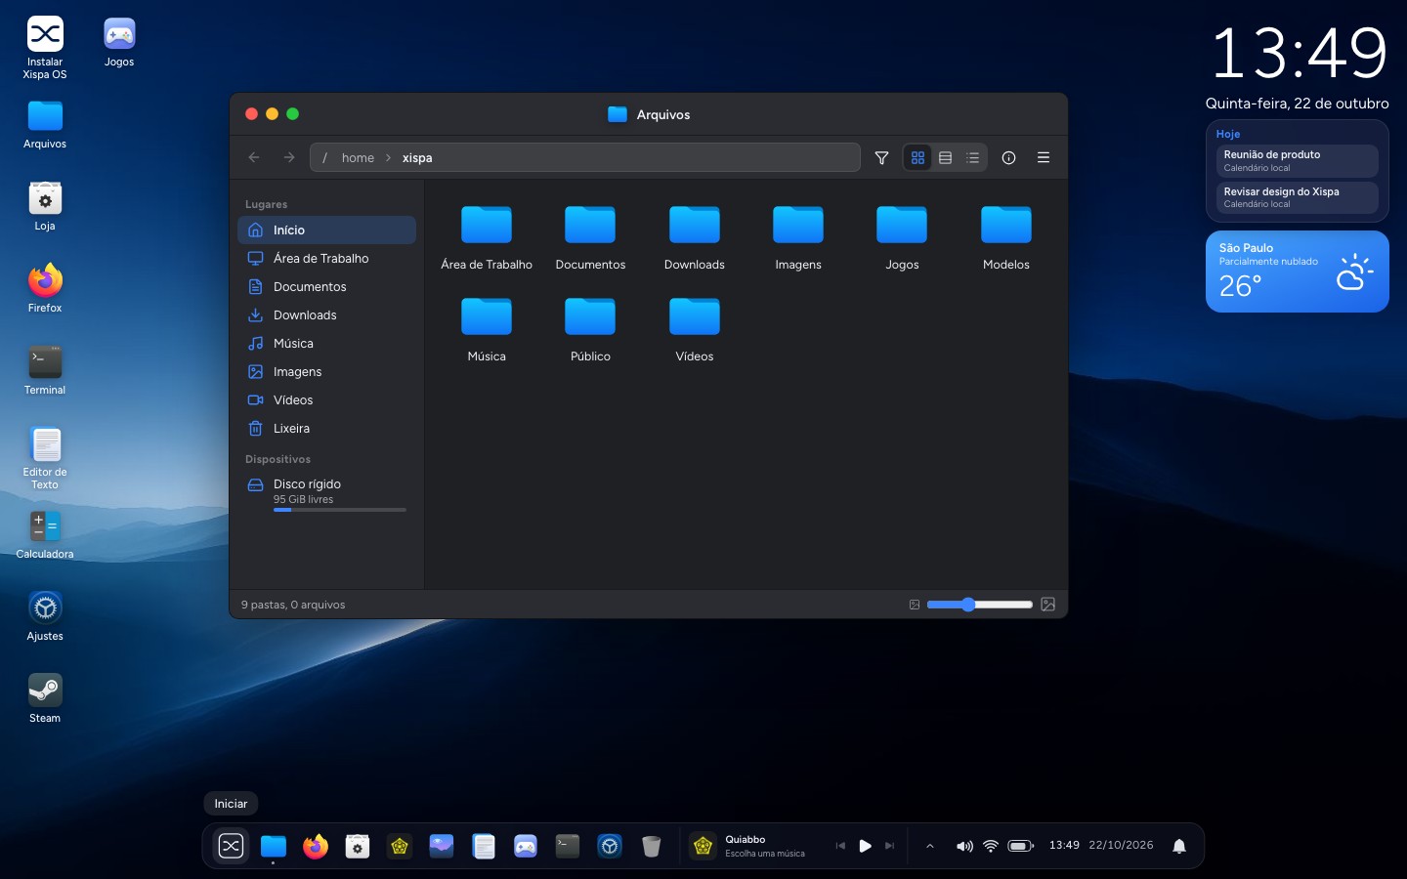
Task: Show the information panel
Action: click(1009, 157)
